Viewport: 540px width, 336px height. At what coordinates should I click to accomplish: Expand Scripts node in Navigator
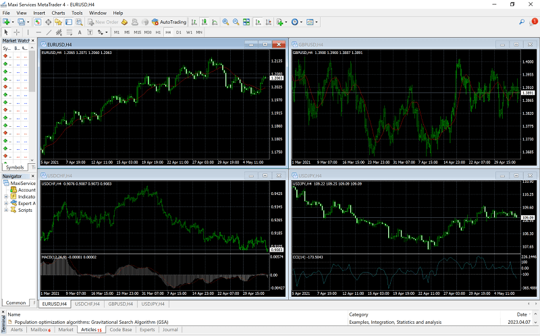(6, 210)
